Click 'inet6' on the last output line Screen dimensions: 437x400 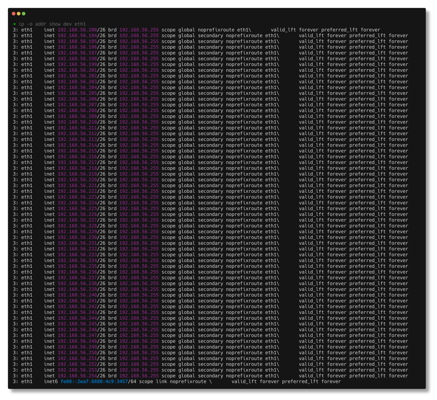[51, 381]
